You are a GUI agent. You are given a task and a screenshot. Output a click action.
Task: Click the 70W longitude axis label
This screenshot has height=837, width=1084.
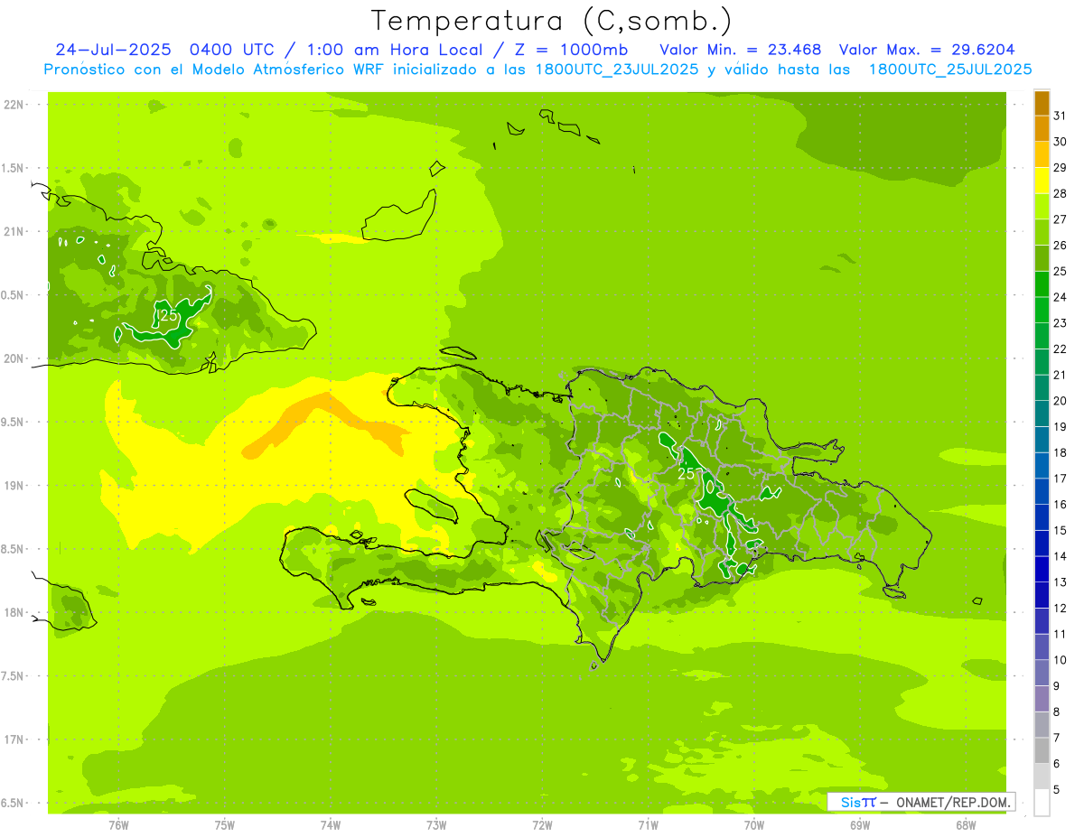click(x=754, y=824)
